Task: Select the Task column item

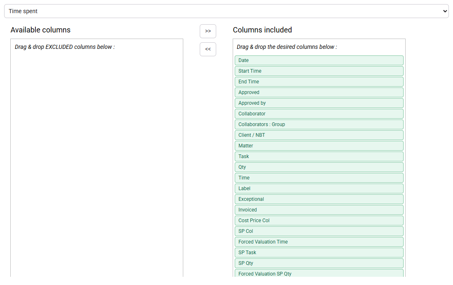Action: pos(319,156)
